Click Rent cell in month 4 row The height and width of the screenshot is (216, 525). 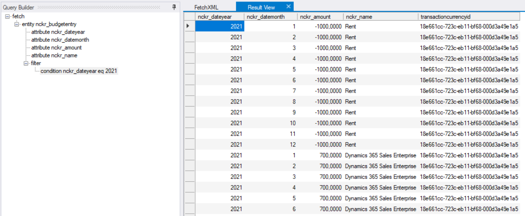coord(381,59)
